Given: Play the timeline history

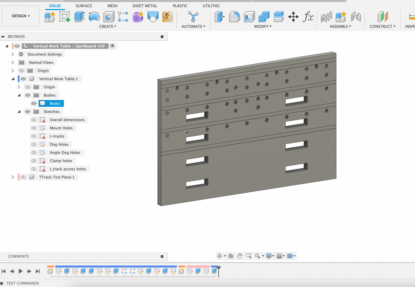Looking at the screenshot, I should (21, 271).
